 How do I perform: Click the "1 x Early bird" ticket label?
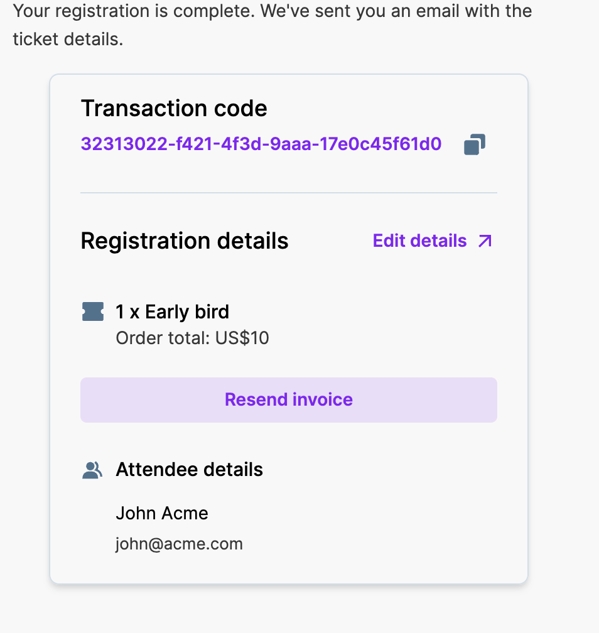pyautogui.click(x=173, y=312)
